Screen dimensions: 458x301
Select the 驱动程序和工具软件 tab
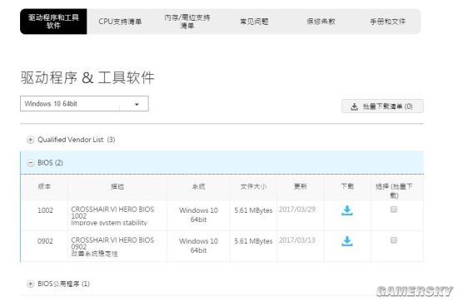[x=53, y=22]
